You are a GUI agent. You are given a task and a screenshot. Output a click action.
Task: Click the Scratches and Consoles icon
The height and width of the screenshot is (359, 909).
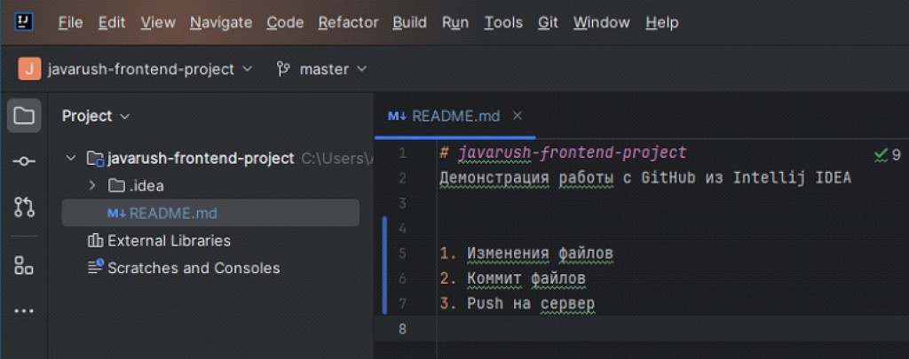95,267
